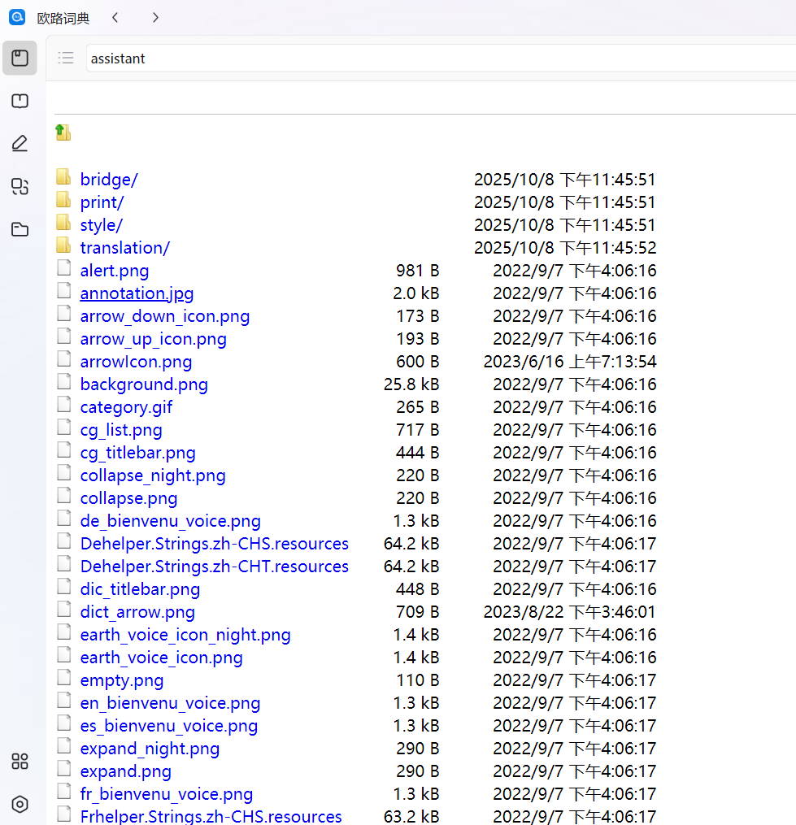796x825 pixels.
Task: Open collapse.png link
Action: (x=129, y=498)
